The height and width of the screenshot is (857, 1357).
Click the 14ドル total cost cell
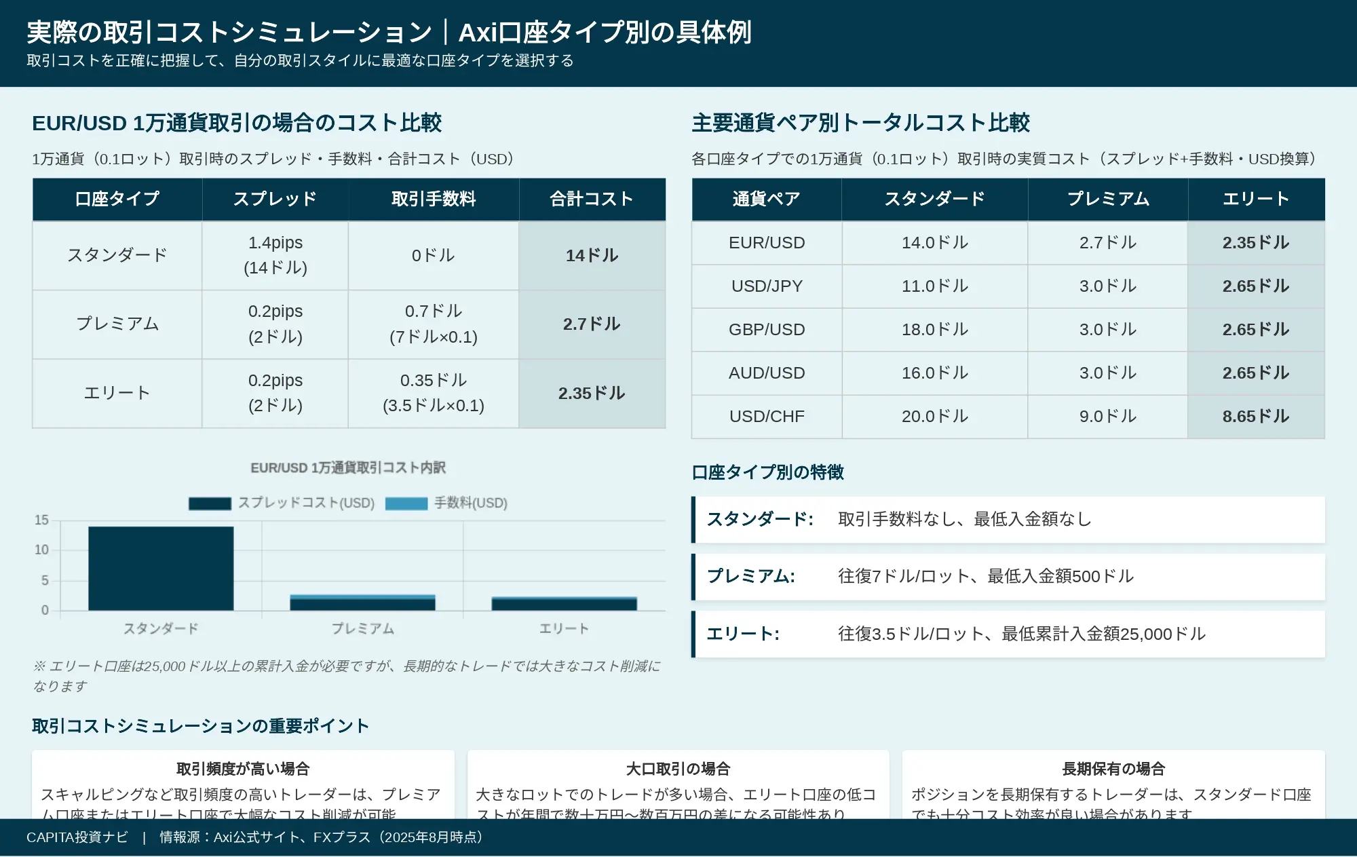[x=592, y=256]
